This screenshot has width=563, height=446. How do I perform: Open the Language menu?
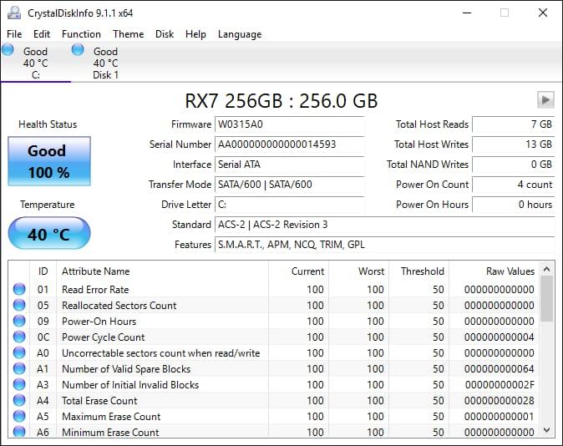(x=240, y=34)
